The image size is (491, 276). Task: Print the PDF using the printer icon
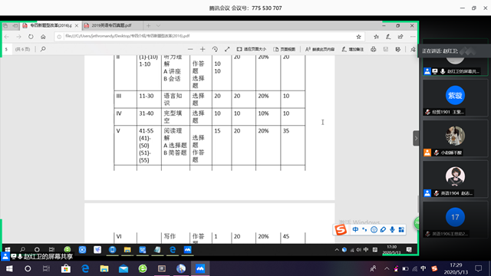374,49
